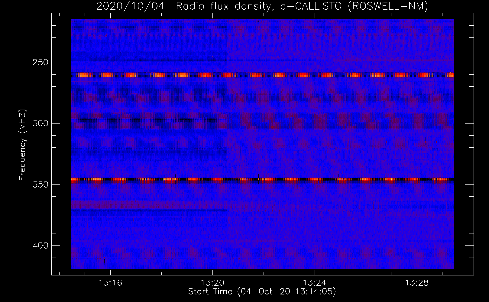Click the 13:24 time tick label
489x302 pixels.
point(315,283)
